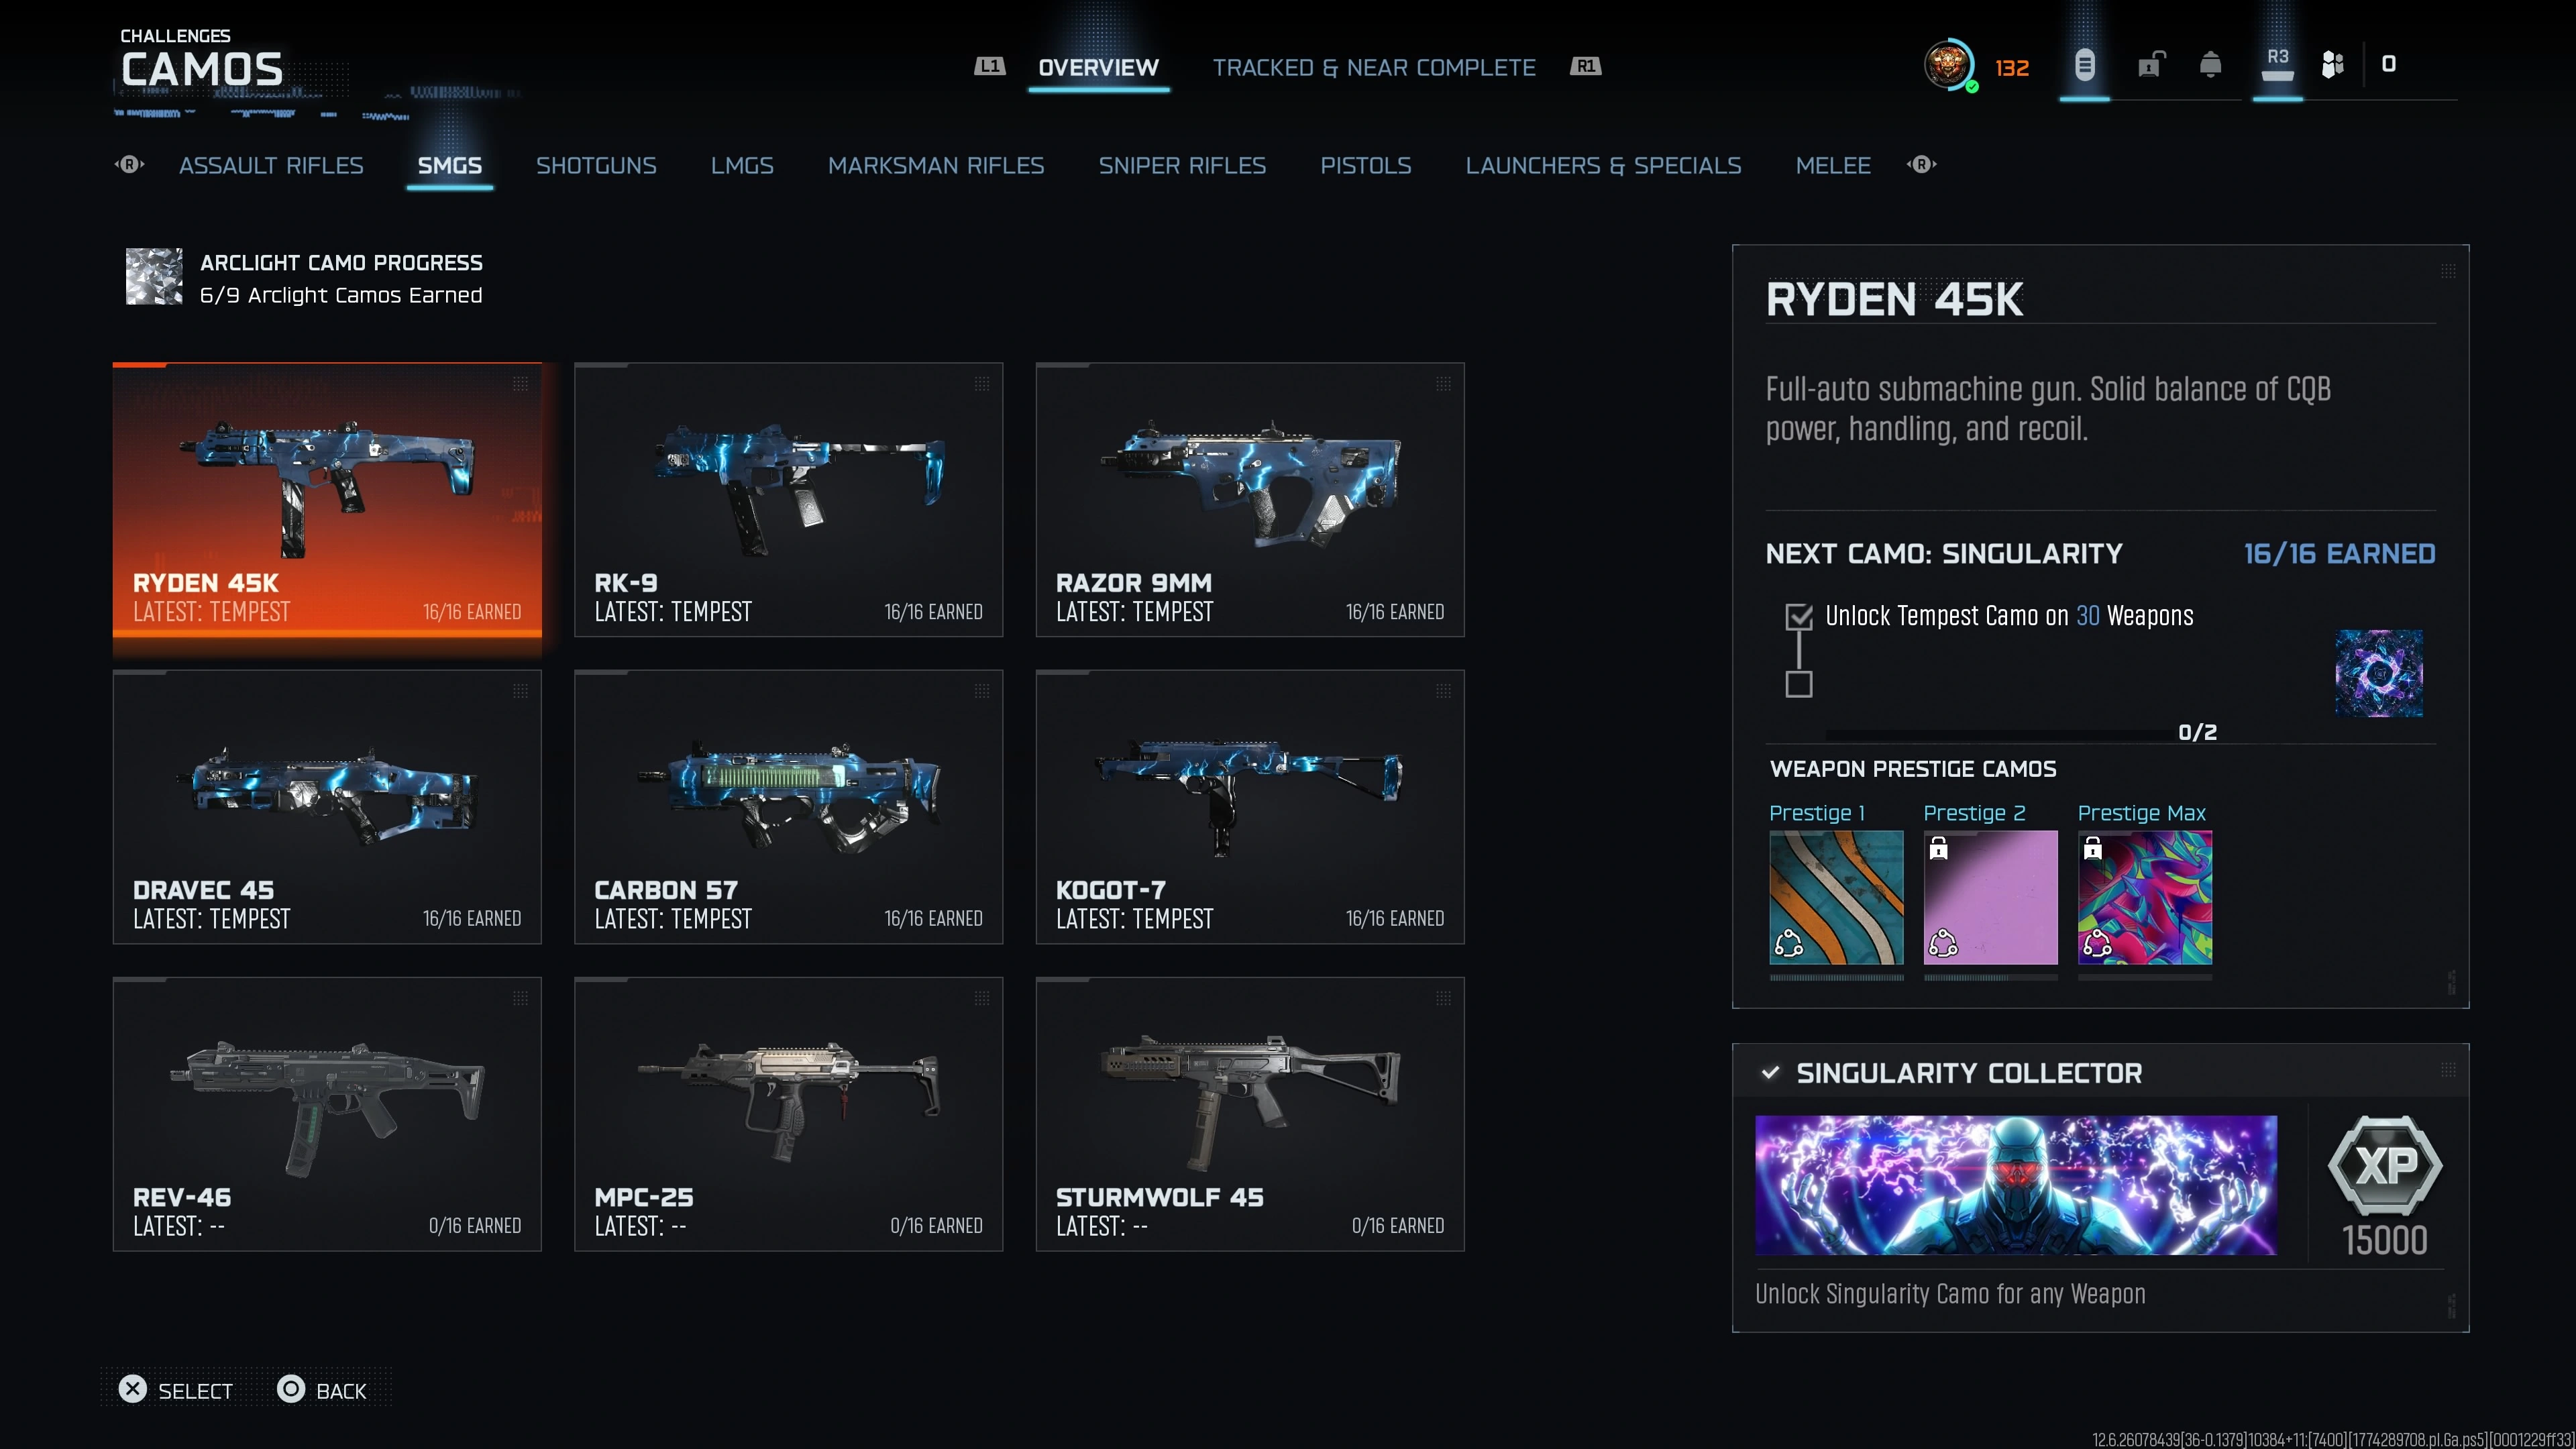Toggle the checked Unlock Tempest Camo checkbox
This screenshot has height=1449, width=2576.
coord(1798,617)
